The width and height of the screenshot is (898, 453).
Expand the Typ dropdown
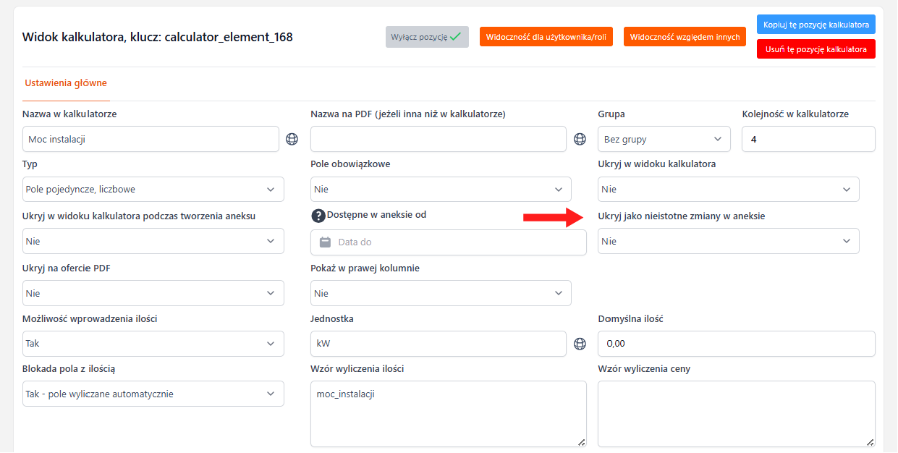coord(153,190)
